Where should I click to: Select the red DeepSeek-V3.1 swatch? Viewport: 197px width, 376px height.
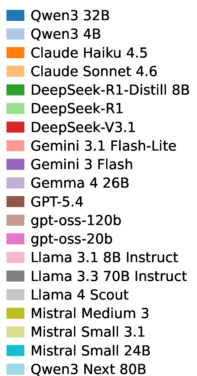15,127
